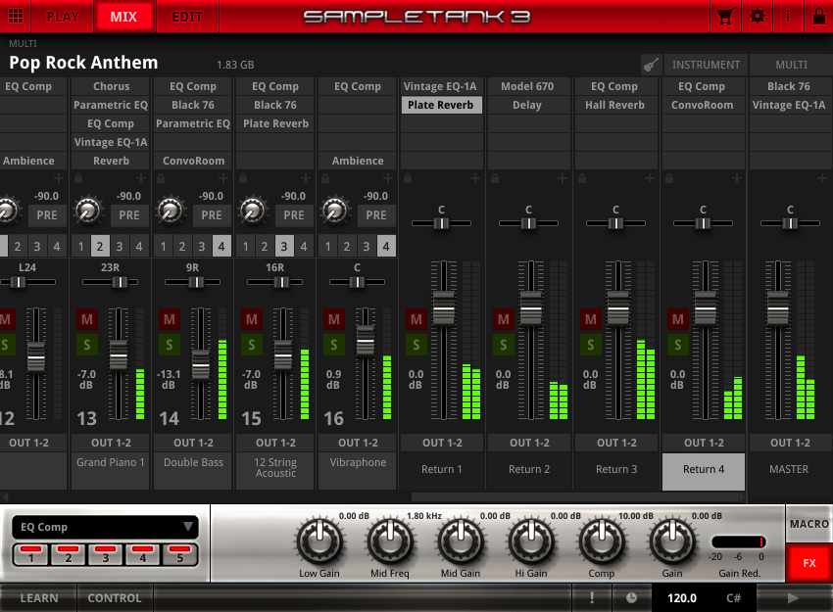The width and height of the screenshot is (833, 612).
Task: Open the OUT 1-2 selector for Return 1
Action: coord(442,443)
